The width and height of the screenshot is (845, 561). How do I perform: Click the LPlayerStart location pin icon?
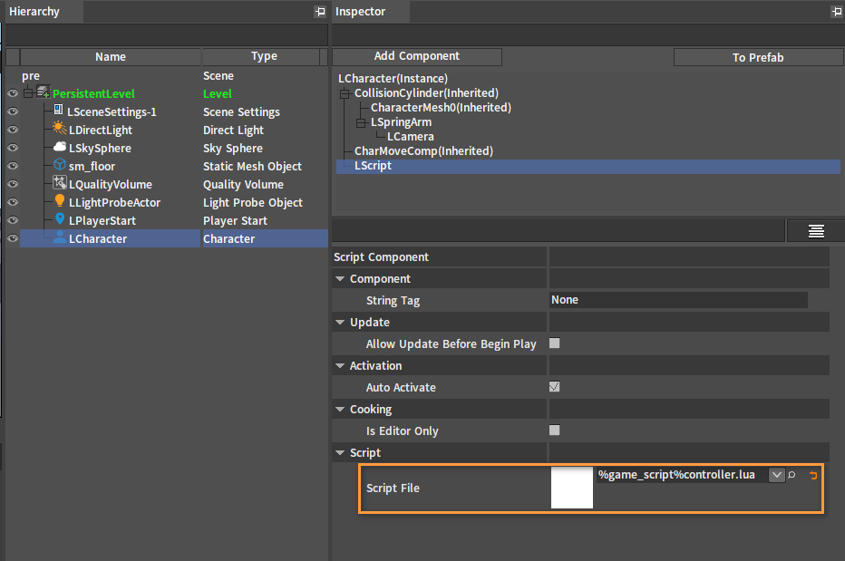coord(60,218)
